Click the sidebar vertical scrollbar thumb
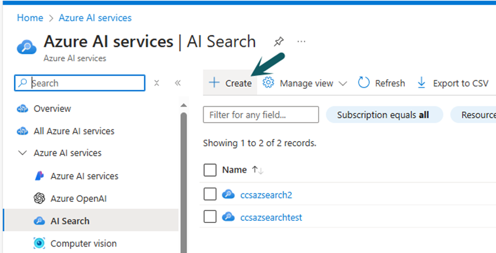Screen dimensions: 496x253 point(184,183)
